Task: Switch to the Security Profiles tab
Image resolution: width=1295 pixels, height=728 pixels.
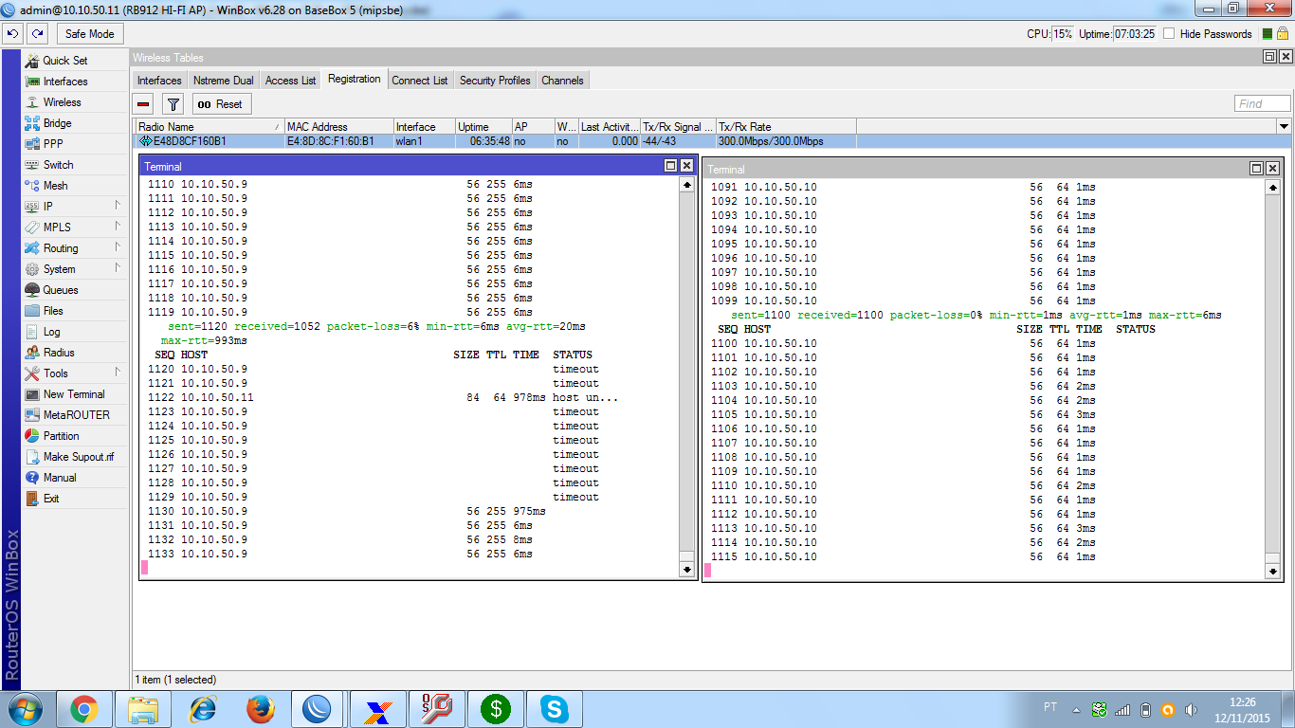Action: (x=495, y=81)
